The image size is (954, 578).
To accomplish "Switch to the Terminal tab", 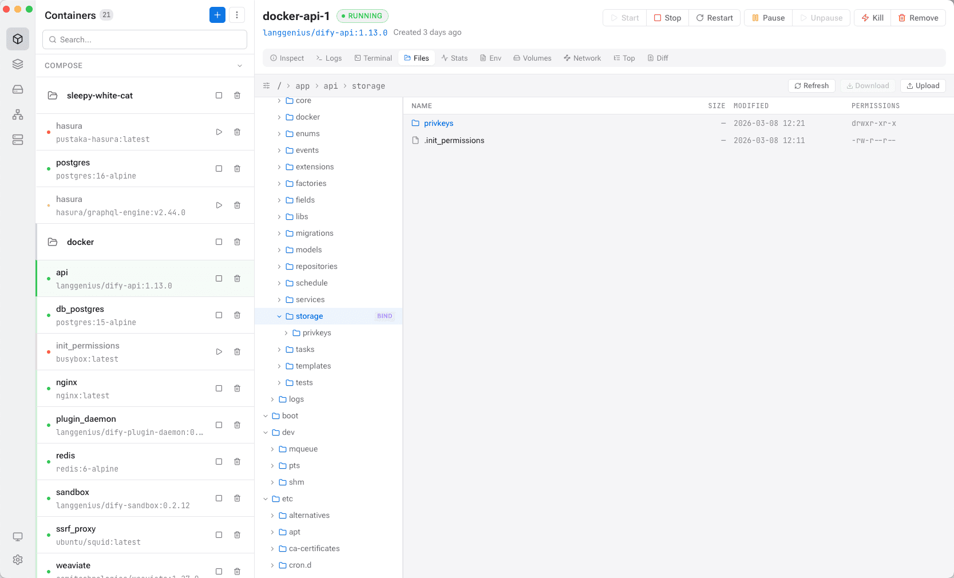I will 373,58.
